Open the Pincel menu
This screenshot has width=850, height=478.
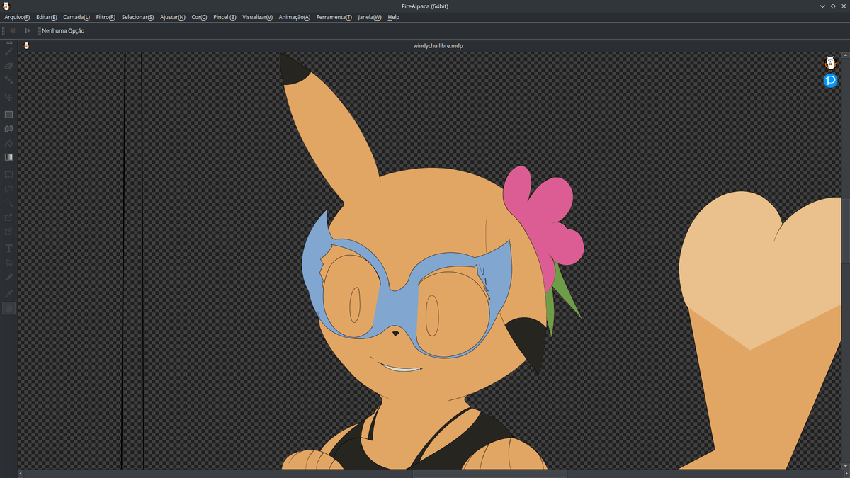tap(225, 17)
